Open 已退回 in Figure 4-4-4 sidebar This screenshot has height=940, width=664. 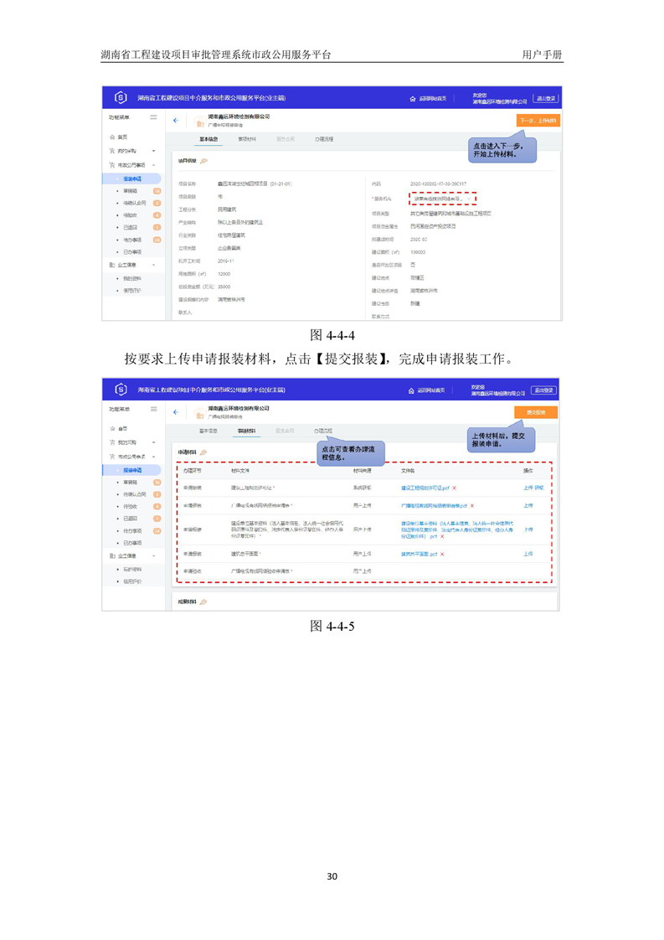(130, 227)
